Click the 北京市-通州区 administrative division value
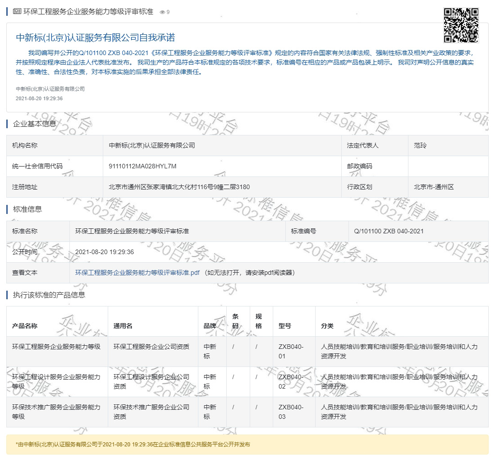This screenshot has height=459, width=495. (433, 187)
